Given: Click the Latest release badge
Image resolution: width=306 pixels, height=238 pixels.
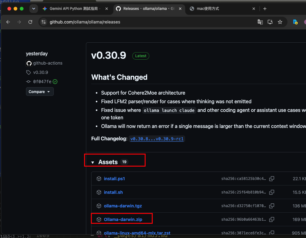Looking at the screenshot, I should 141,56.
